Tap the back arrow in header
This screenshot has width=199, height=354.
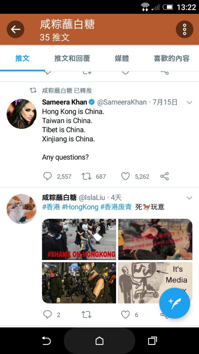15,29
